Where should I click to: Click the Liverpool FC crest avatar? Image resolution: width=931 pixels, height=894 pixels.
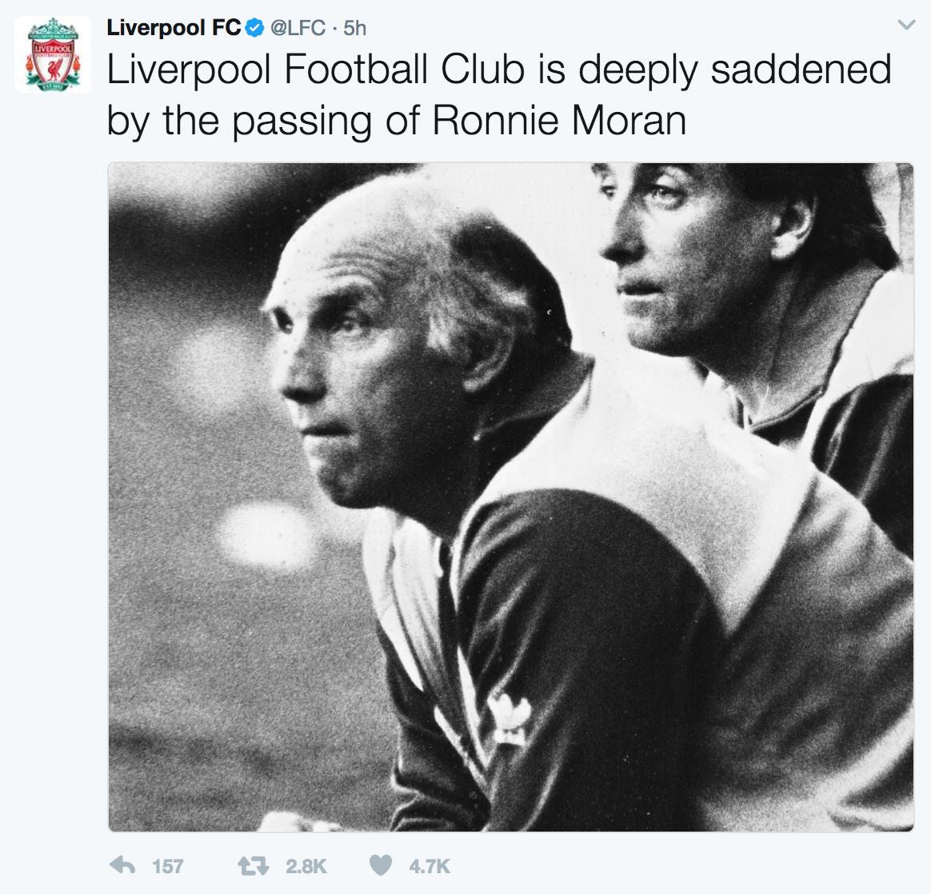click(x=53, y=54)
